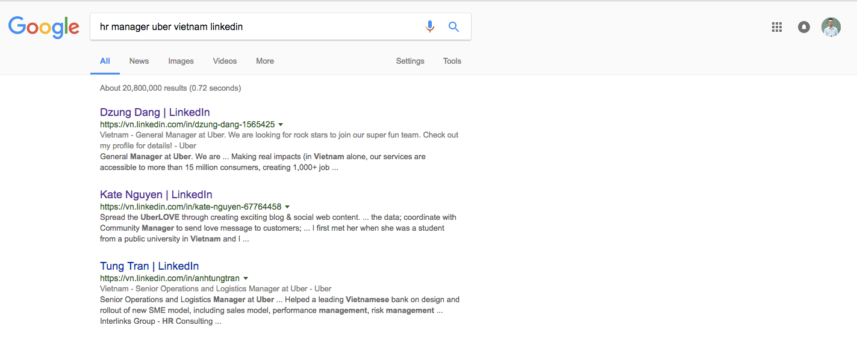Open the More search categories menu
Image resolution: width=857 pixels, height=337 pixels.
(x=265, y=61)
